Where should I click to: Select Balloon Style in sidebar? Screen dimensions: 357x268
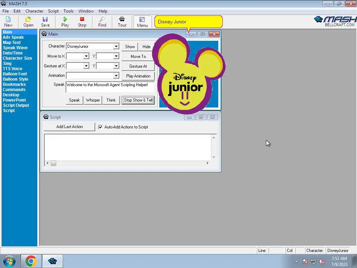pyautogui.click(x=15, y=79)
